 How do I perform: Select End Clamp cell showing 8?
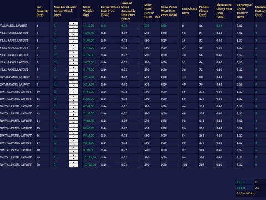click(x=190, y=26)
